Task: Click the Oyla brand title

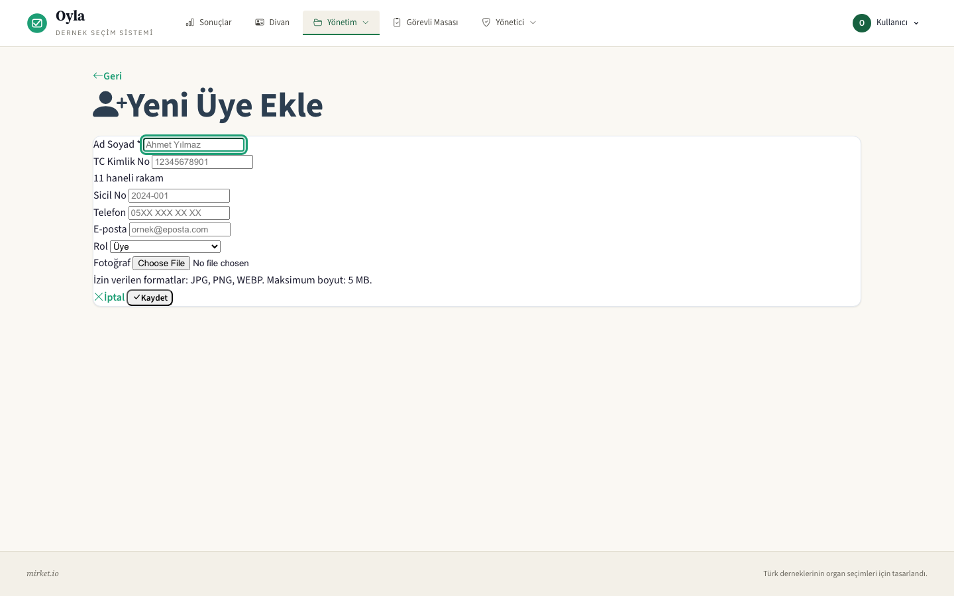Action: tap(70, 16)
